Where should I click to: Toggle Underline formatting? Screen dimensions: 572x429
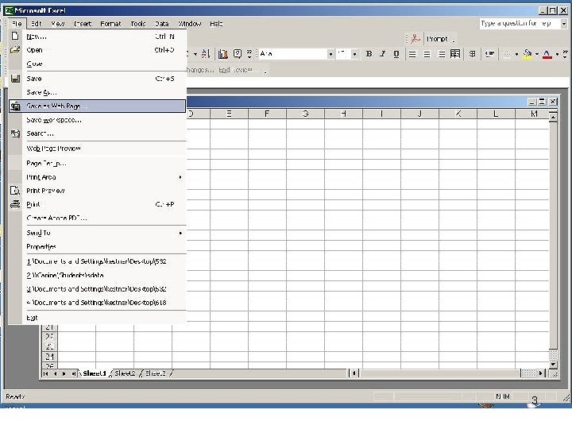396,54
